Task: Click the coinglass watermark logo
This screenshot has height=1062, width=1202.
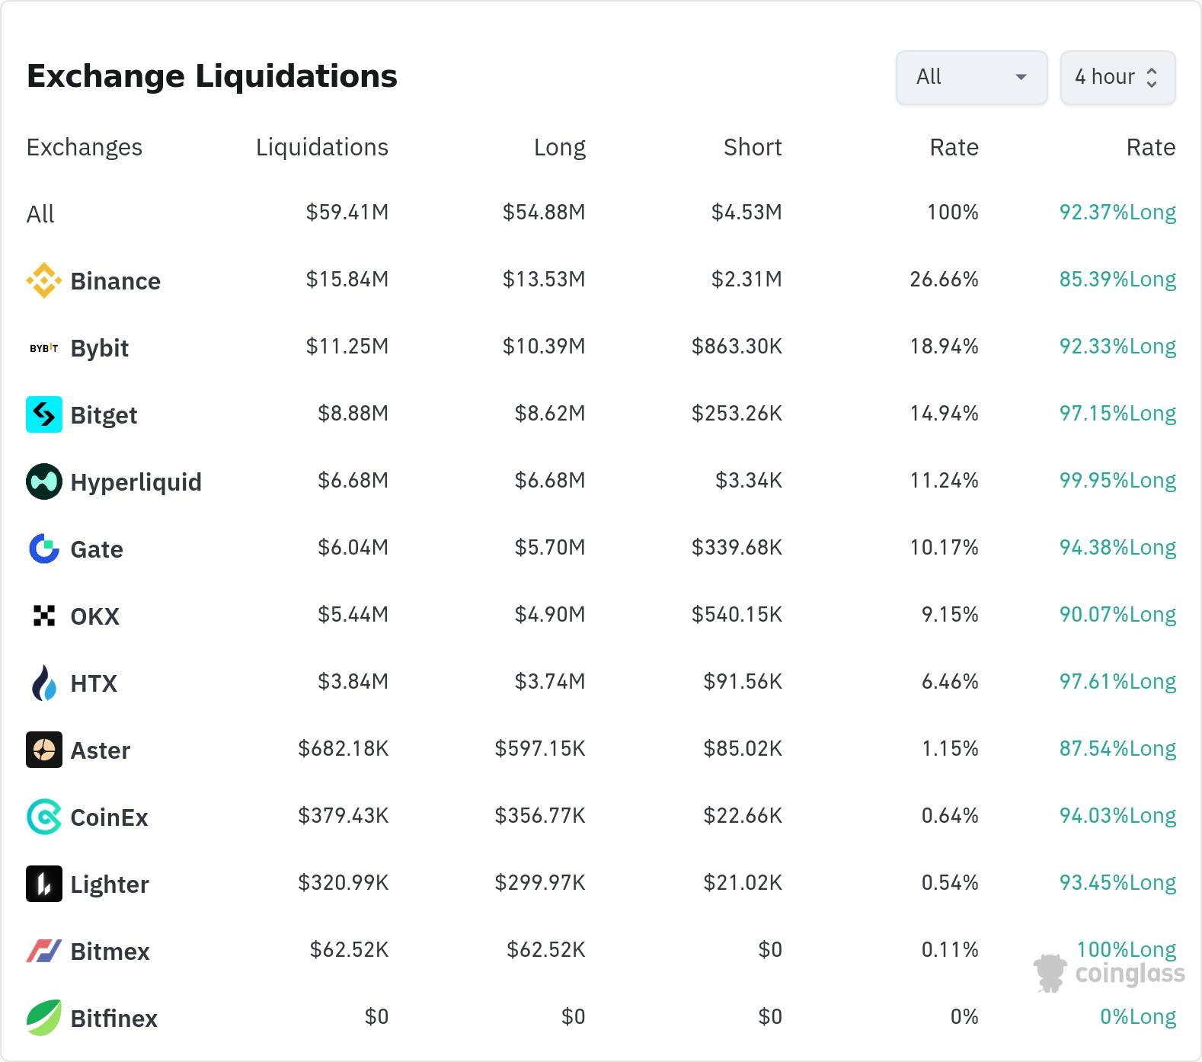Action: click(x=1109, y=973)
